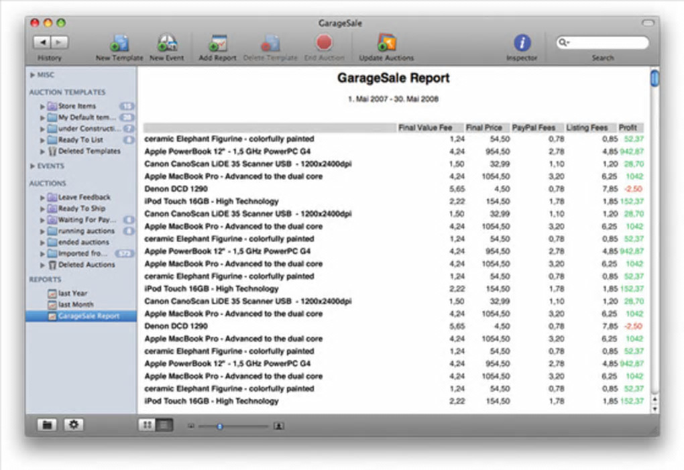This screenshot has height=470, width=684.
Task: Create a New Event from the toolbar
Action: pyautogui.click(x=167, y=44)
